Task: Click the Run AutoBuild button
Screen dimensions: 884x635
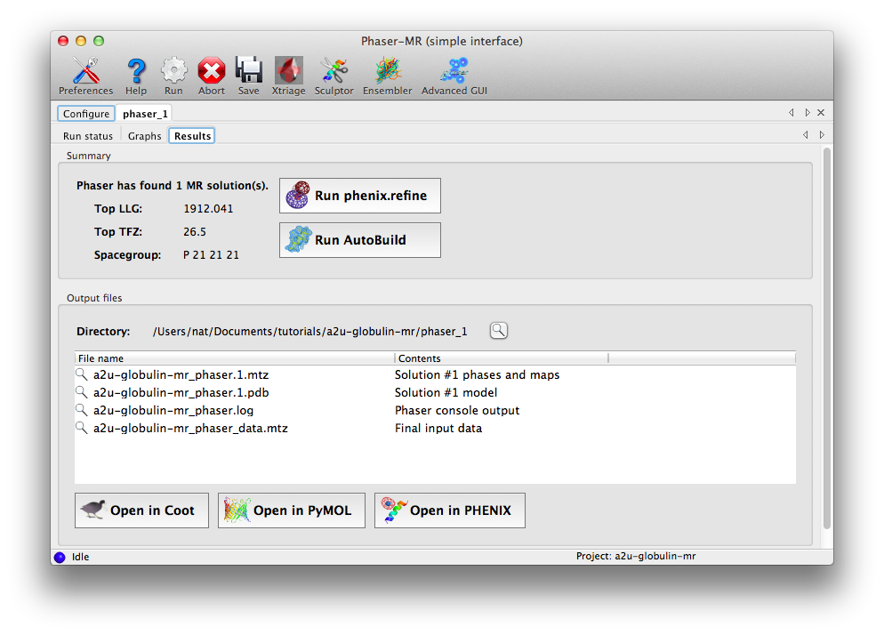Action: (360, 240)
